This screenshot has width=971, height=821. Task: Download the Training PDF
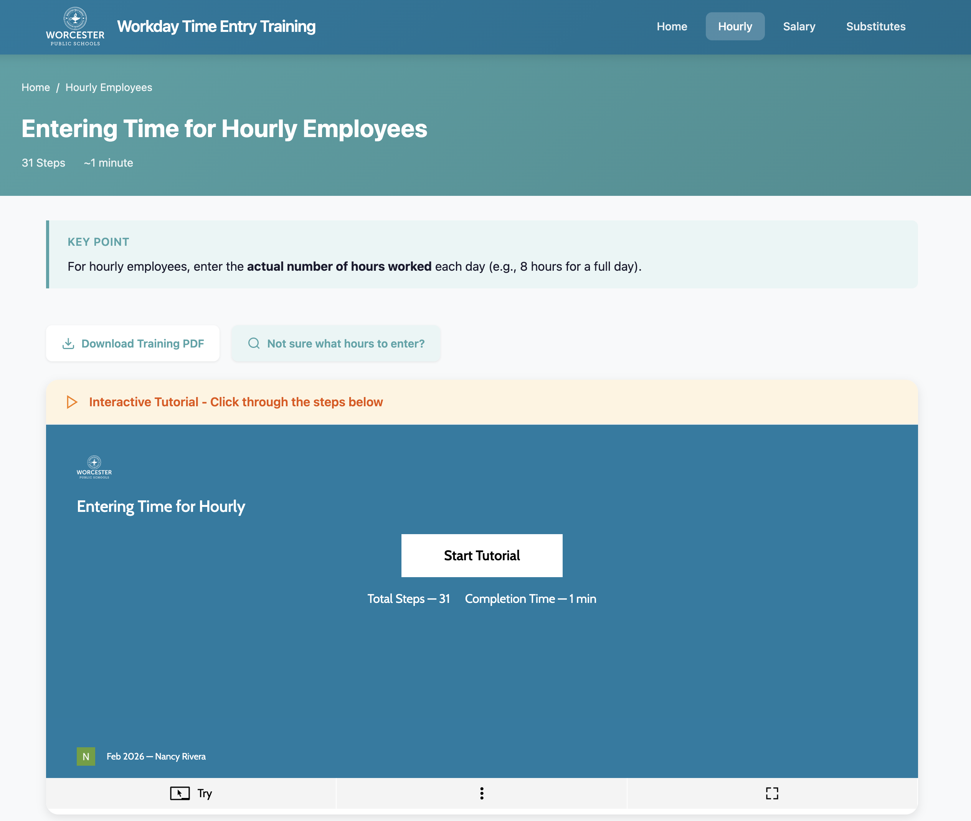click(x=133, y=343)
